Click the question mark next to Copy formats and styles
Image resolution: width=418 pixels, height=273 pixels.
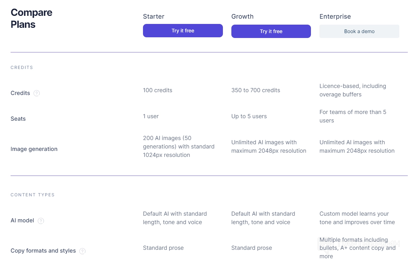click(82, 251)
